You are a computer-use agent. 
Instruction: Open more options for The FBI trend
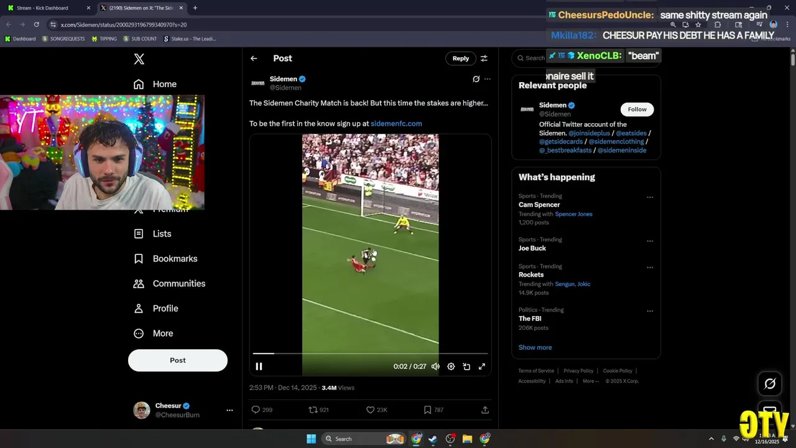[650, 311]
